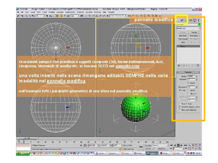The image size is (218, 163).
Task: Click the Zoom viewport navigation icon
Action: tap(189, 145)
